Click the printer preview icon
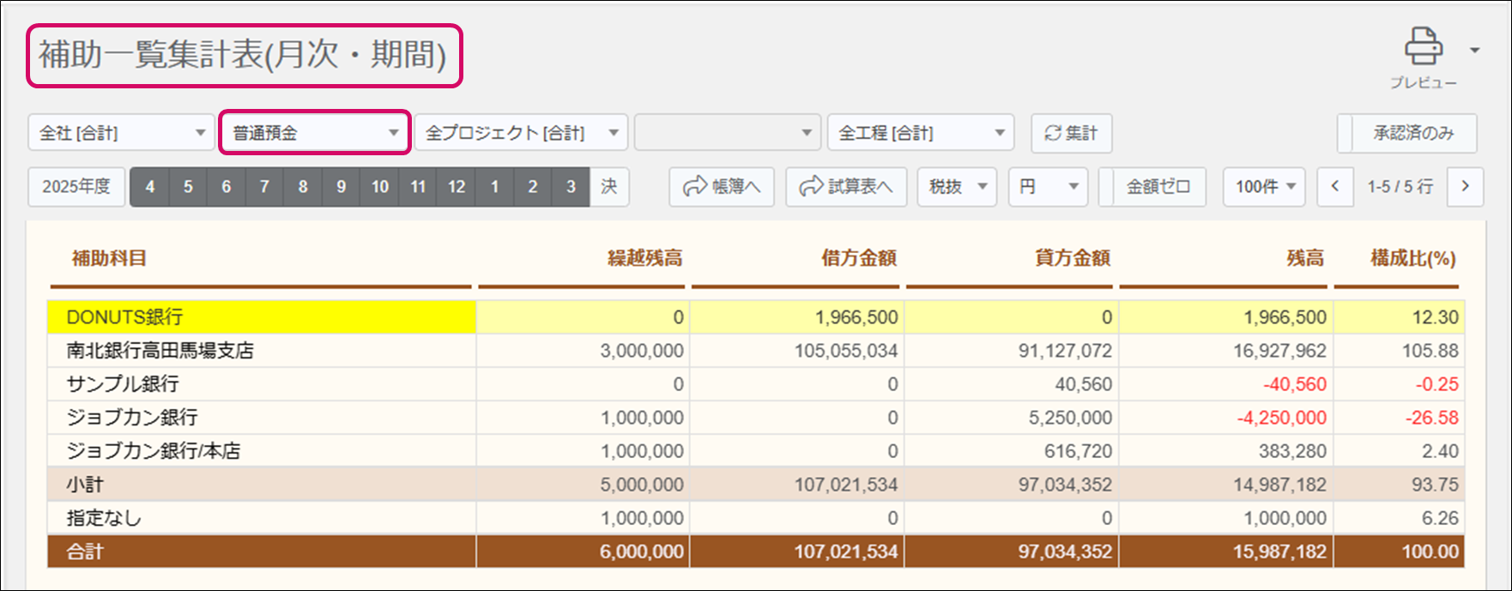Viewport: 1512px width, 591px height. pyautogui.click(x=1423, y=47)
